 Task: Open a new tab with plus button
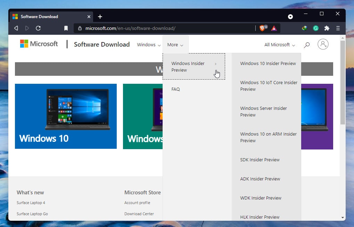pos(100,17)
